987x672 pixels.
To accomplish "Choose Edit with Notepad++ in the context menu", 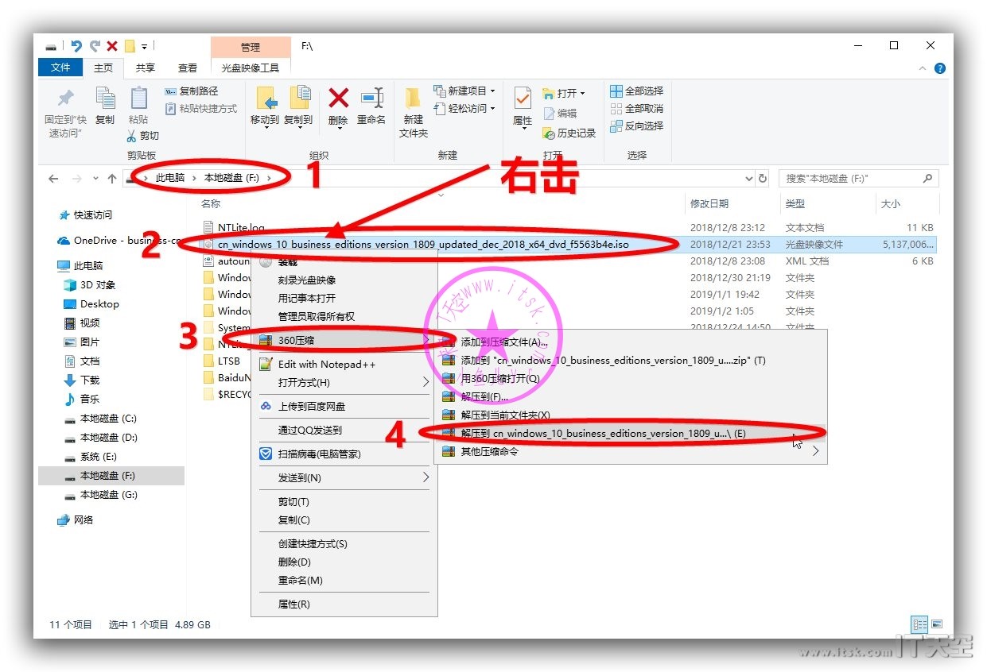I will [344, 365].
